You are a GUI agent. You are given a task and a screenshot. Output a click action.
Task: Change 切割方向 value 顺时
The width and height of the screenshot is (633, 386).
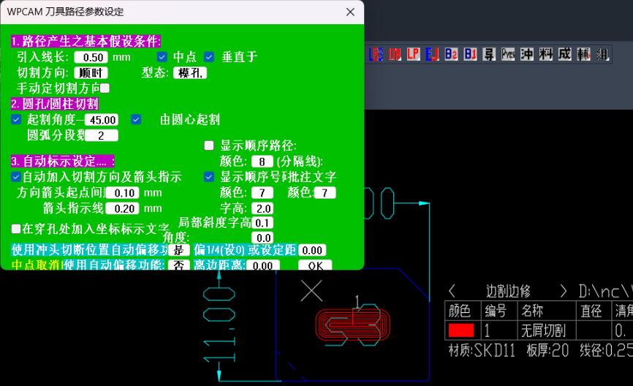tap(91, 72)
